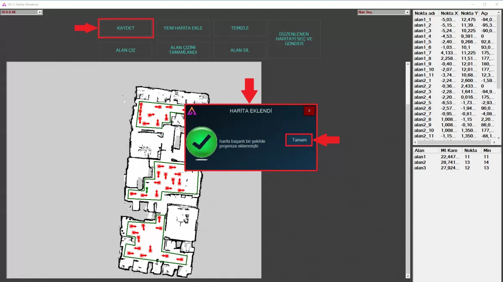This screenshot has height=282, width=503.
Task: Click the points table scrollbar down arrow
Action: pyautogui.click(x=499, y=137)
